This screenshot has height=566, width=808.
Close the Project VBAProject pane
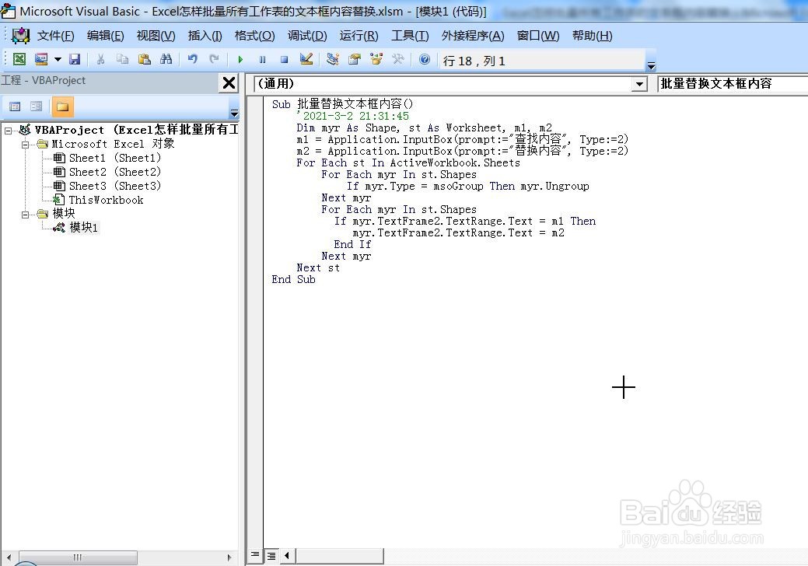tap(229, 83)
